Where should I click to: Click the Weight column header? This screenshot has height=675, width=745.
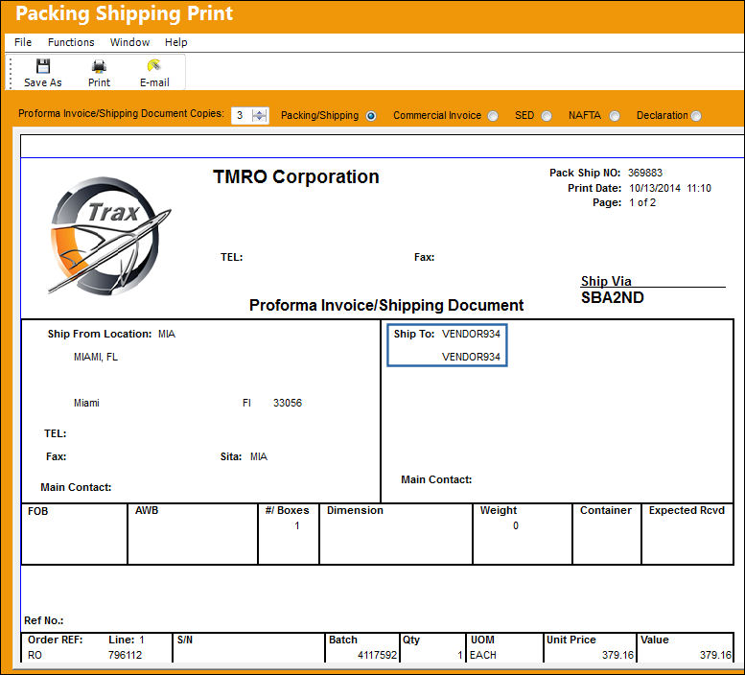pyautogui.click(x=498, y=511)
